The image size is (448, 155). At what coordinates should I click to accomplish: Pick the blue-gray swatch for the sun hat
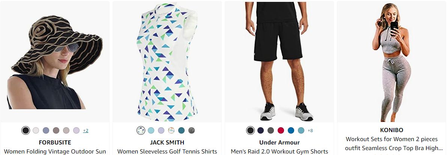[x=46, y=130]
